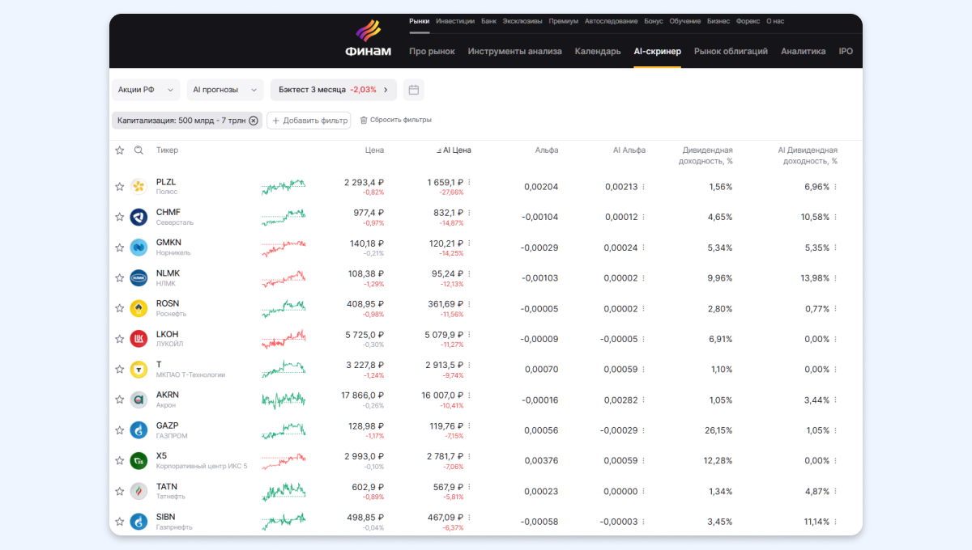Switch to the Календарь tab
This screenshot has width=972, height=550.
597,51
